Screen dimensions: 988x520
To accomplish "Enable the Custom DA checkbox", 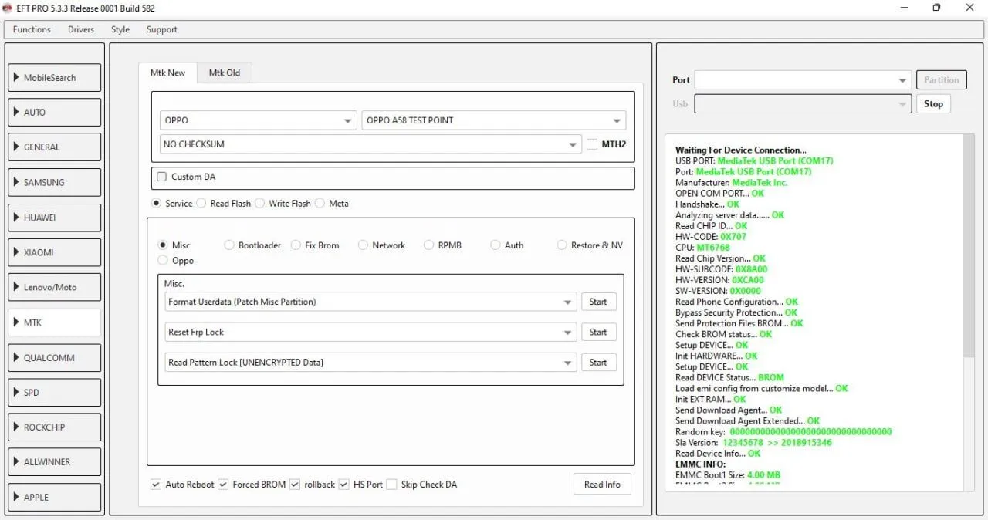I will (x=162, y=177).
